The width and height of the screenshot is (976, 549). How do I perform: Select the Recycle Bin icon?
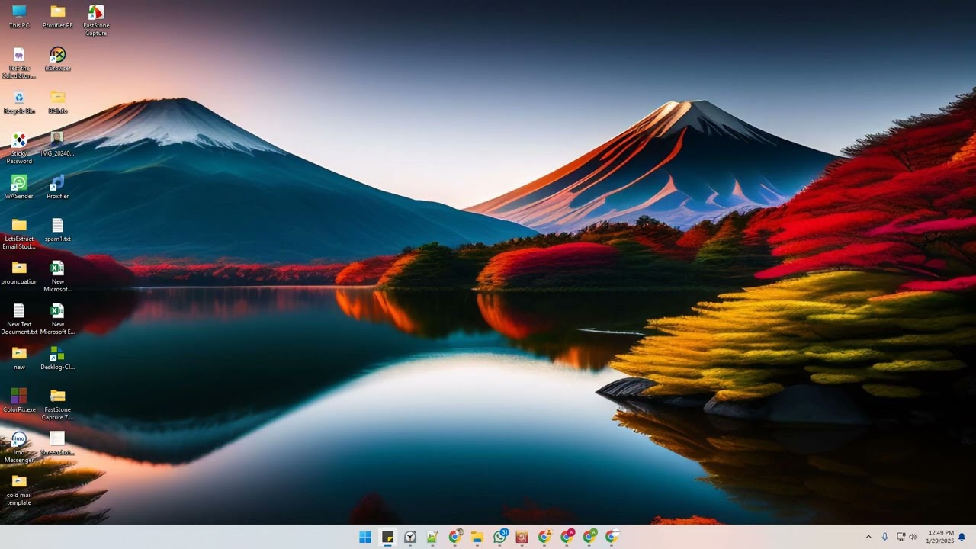19,101
